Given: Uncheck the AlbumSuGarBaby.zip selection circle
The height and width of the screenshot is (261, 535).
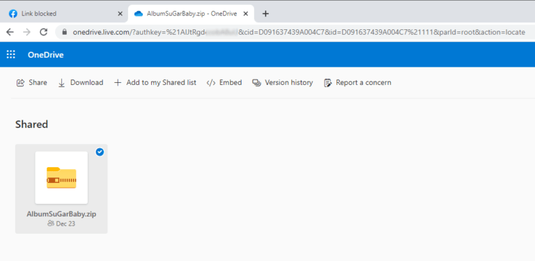Looking at the screenshot, I should coord(100,152).
